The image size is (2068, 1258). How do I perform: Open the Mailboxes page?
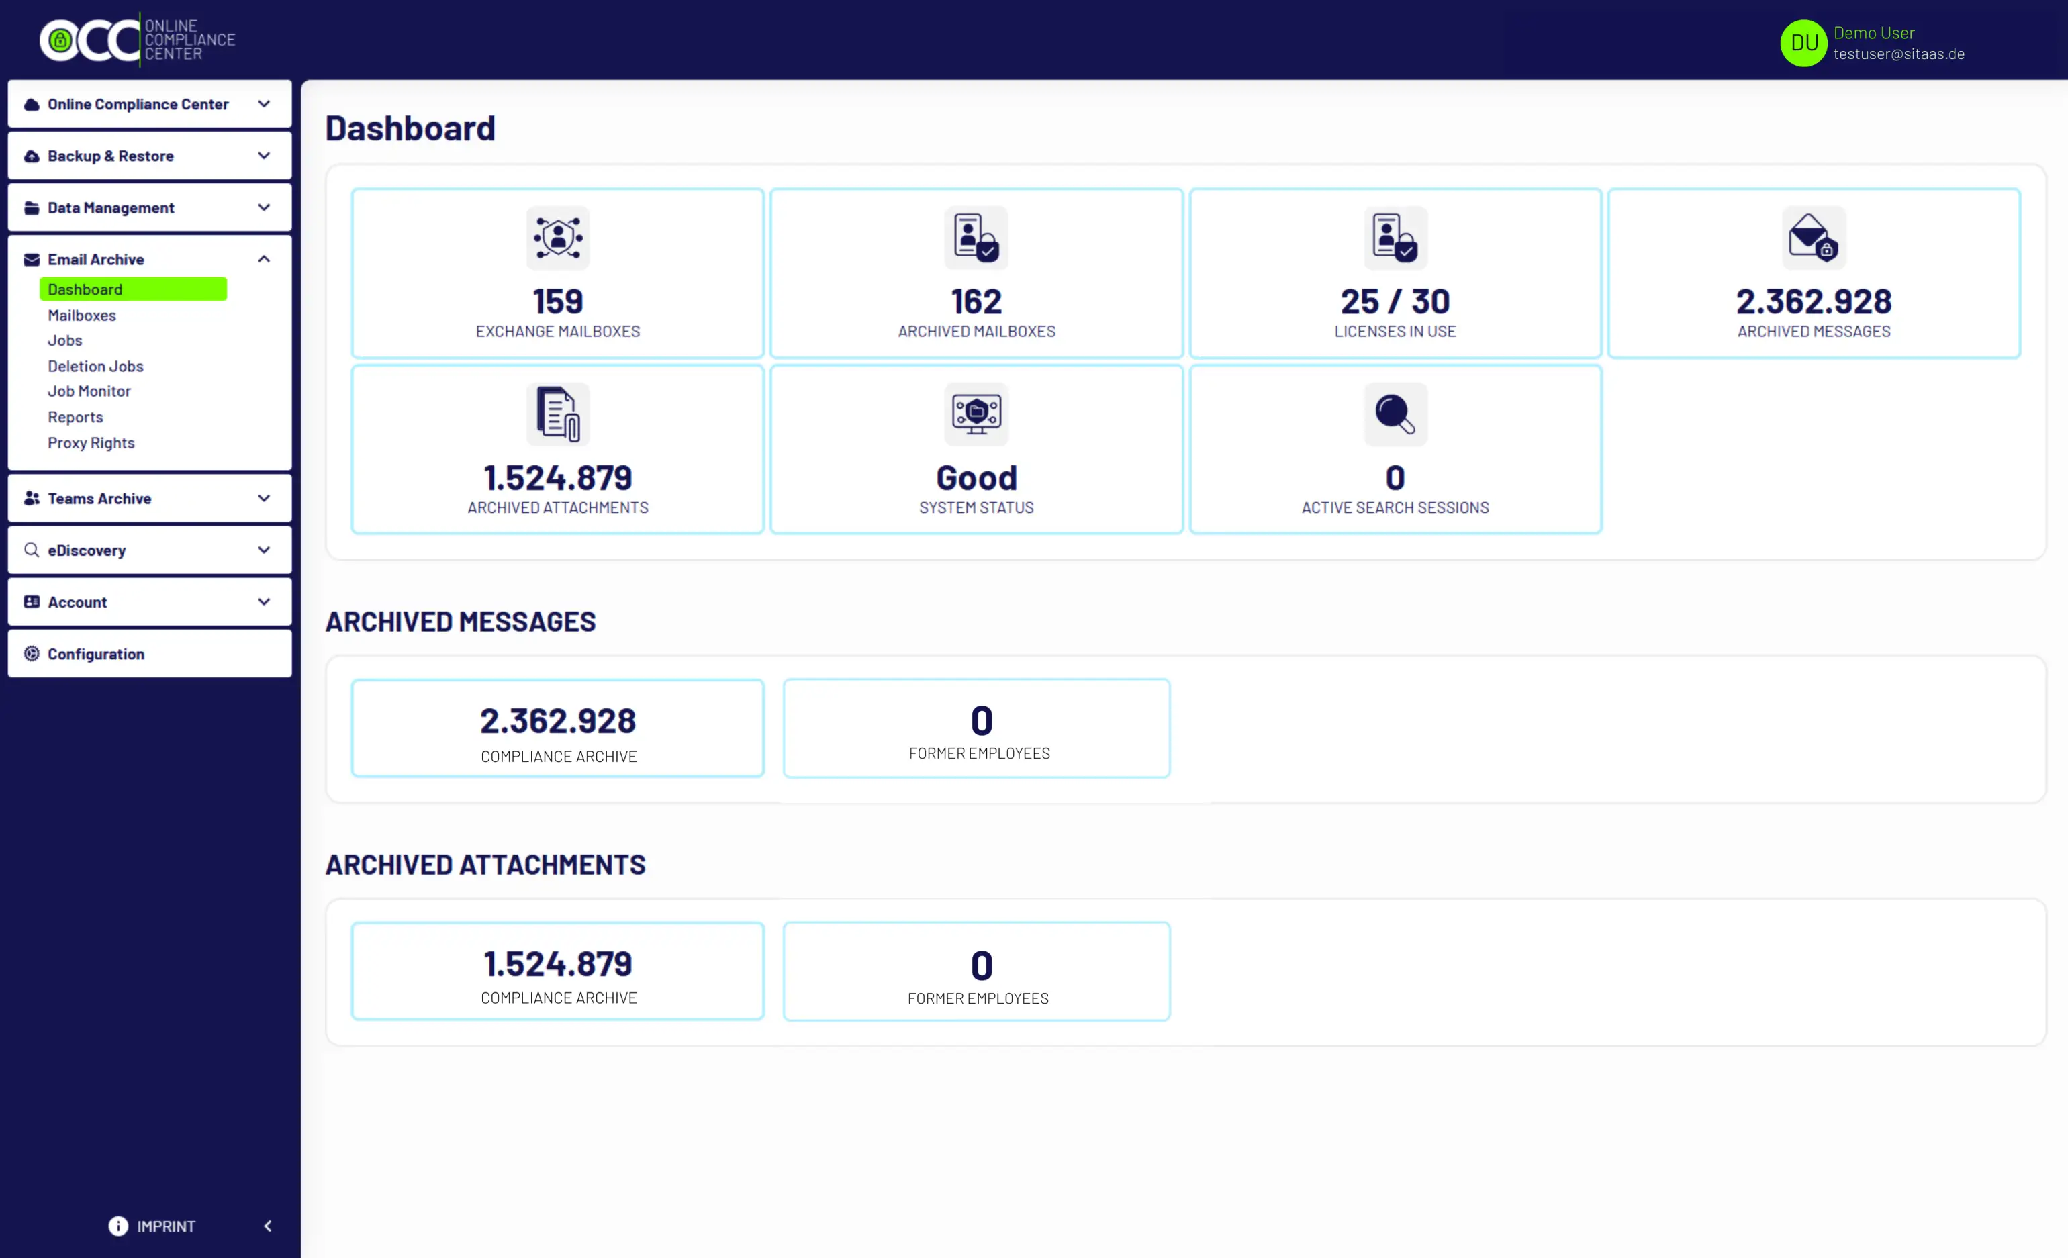pyautogui.click(x=81, y=316)
